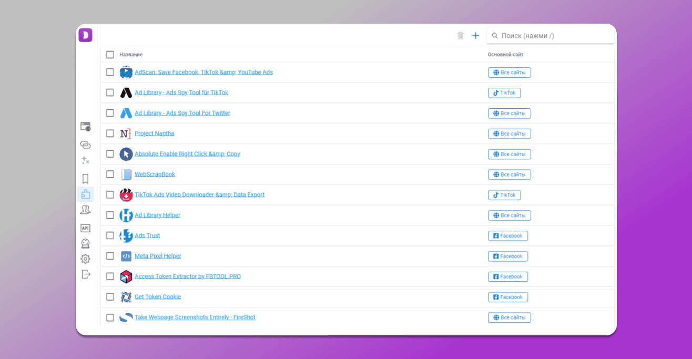Check the AdScan row checkbox
Viewport: 692px width, 359px height.
[x=110, y=72]
